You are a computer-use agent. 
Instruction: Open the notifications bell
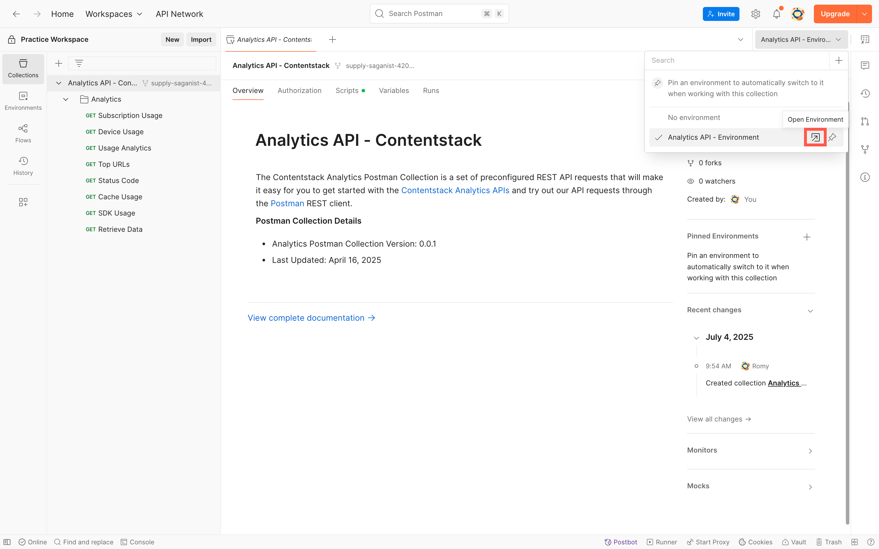click(x=776, y=14)
